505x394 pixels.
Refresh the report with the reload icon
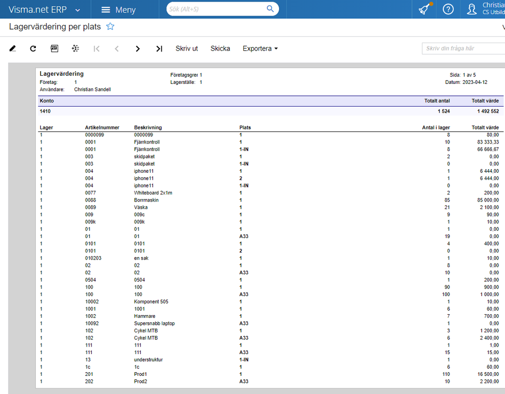click(33, 48)
